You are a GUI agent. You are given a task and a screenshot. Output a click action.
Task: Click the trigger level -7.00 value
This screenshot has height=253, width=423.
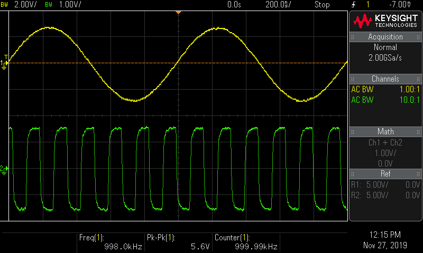point(400,4)
